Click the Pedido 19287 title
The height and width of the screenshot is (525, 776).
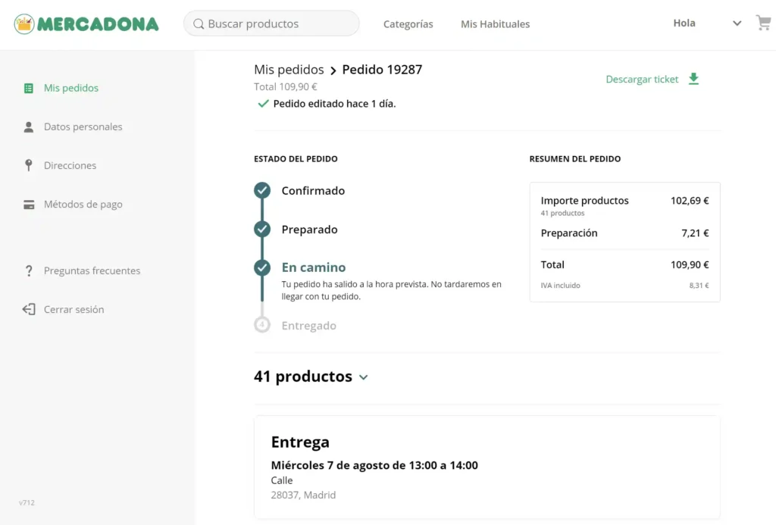point(382,69)
